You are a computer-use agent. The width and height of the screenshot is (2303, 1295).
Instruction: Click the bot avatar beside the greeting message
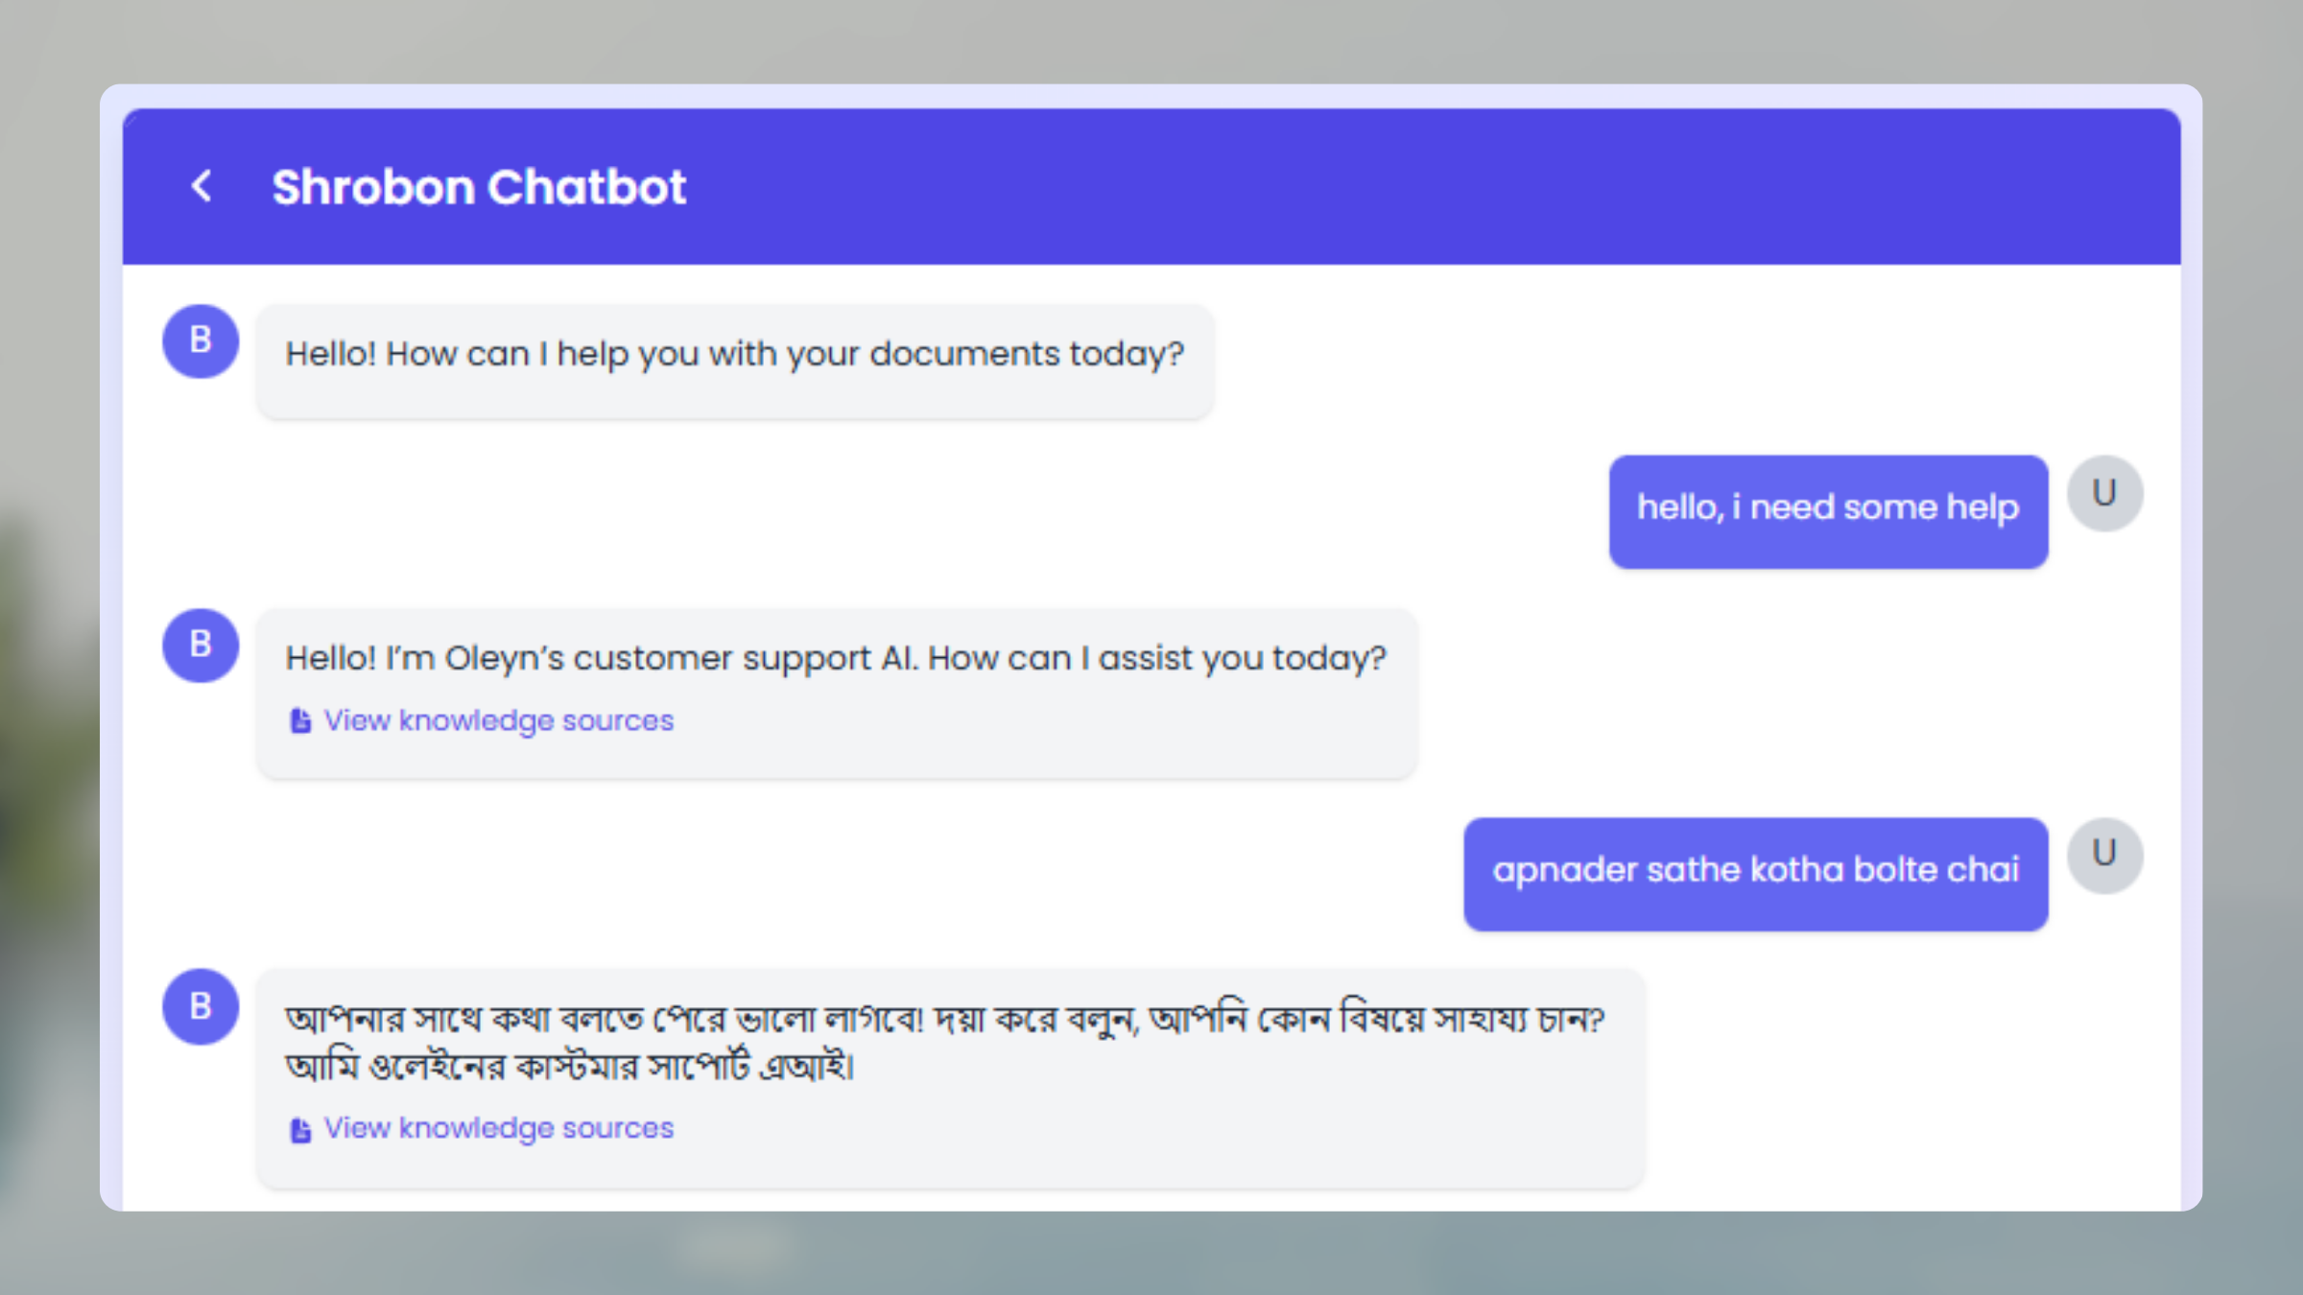[200, 341]
